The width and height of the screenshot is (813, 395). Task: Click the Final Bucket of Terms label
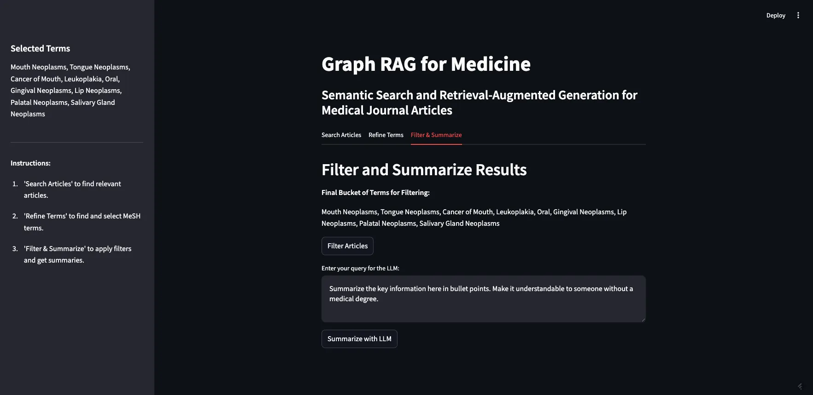click(375, 193)
